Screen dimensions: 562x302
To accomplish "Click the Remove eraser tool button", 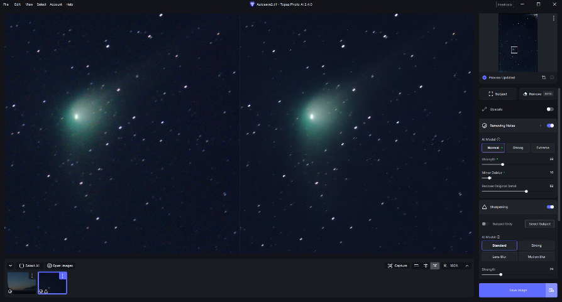I will pyautogui.click(x=537, y=94).
